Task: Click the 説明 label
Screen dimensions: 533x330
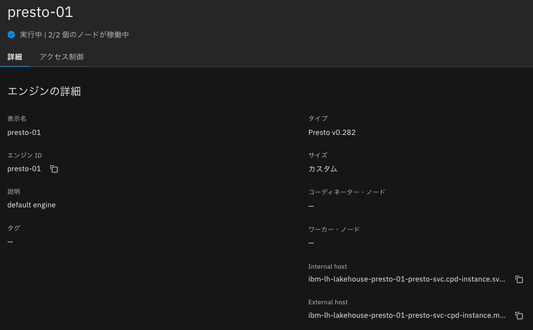Action: 13,192
